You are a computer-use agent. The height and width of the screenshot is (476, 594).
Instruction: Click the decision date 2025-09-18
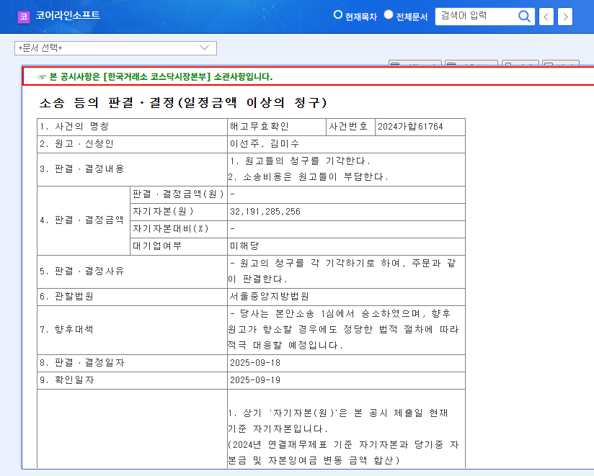255,363
